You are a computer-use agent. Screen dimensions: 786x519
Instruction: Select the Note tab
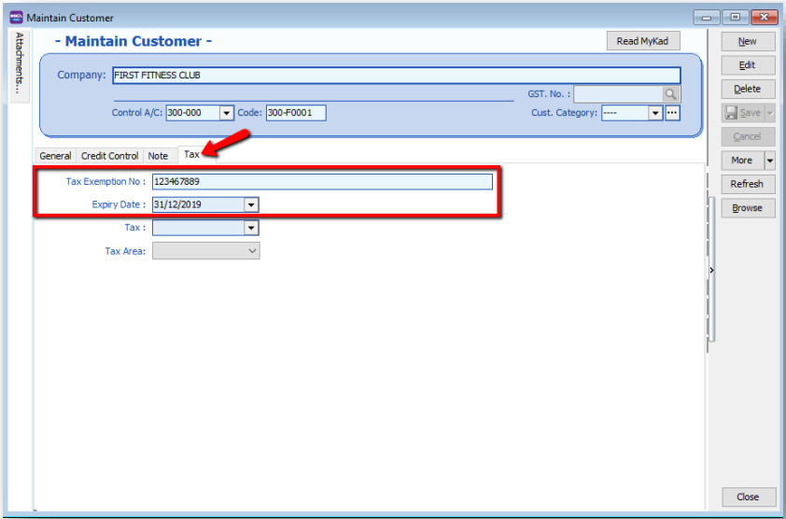[158, 156]
